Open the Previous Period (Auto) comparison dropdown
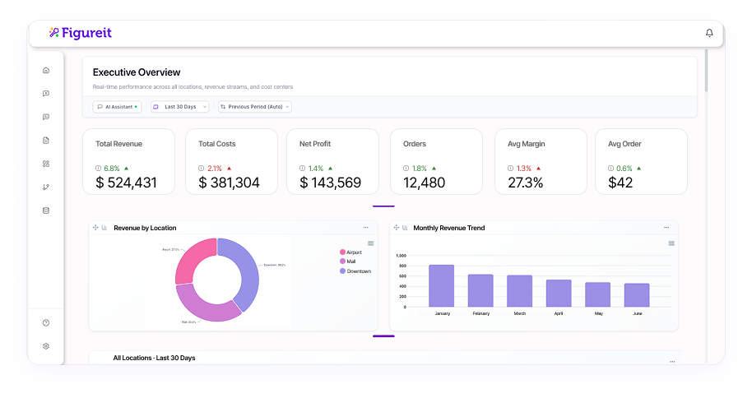752x398 pixels. point(255,107)
